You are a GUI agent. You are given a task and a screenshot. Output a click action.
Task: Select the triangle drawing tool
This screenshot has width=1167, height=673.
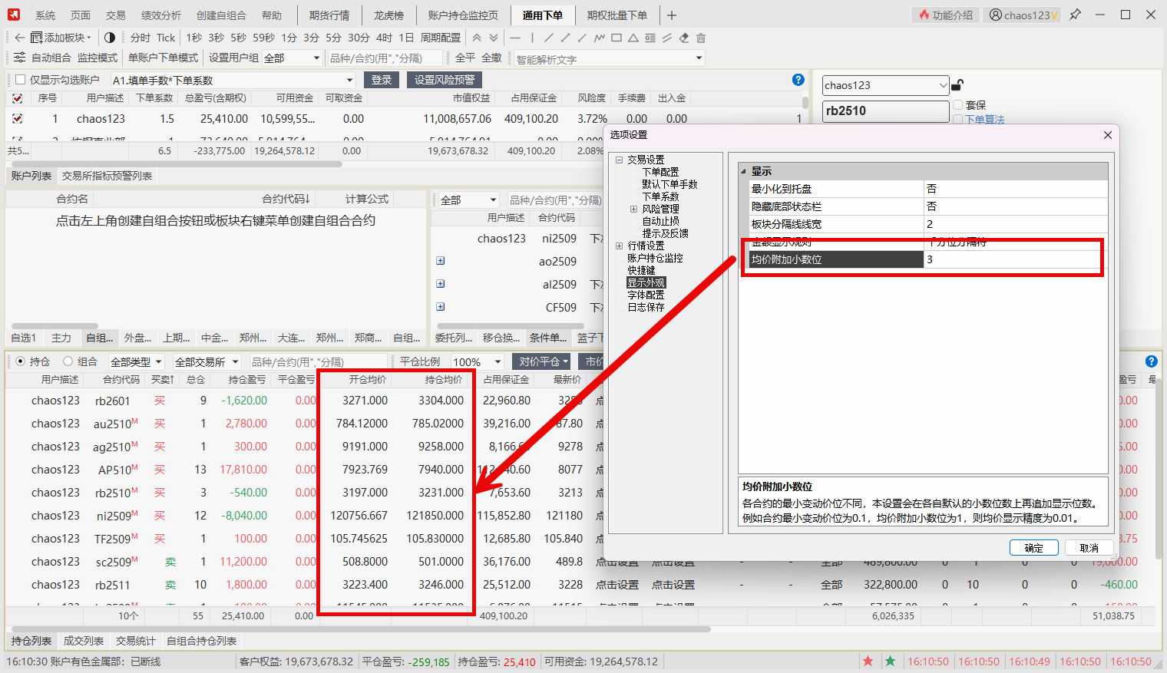pyautogui.click(x=633, y=38)
